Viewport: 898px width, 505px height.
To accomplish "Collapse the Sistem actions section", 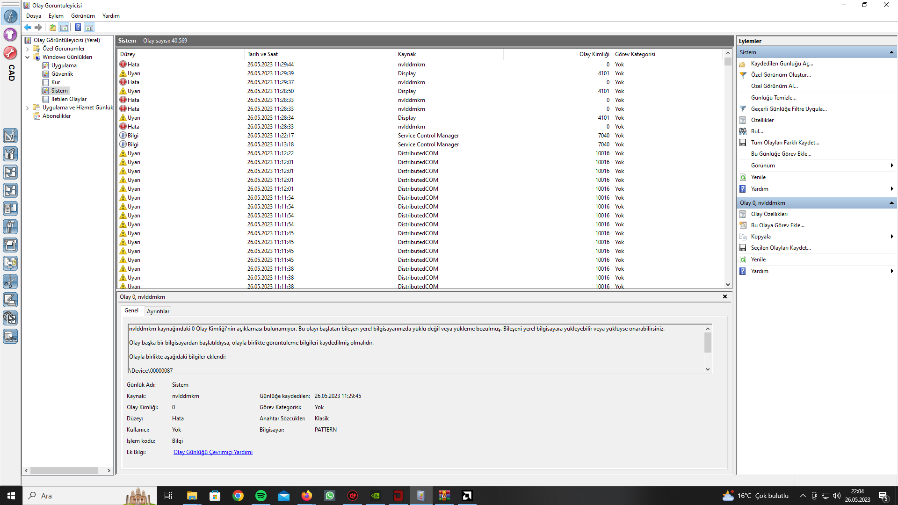I will [891, 52].
